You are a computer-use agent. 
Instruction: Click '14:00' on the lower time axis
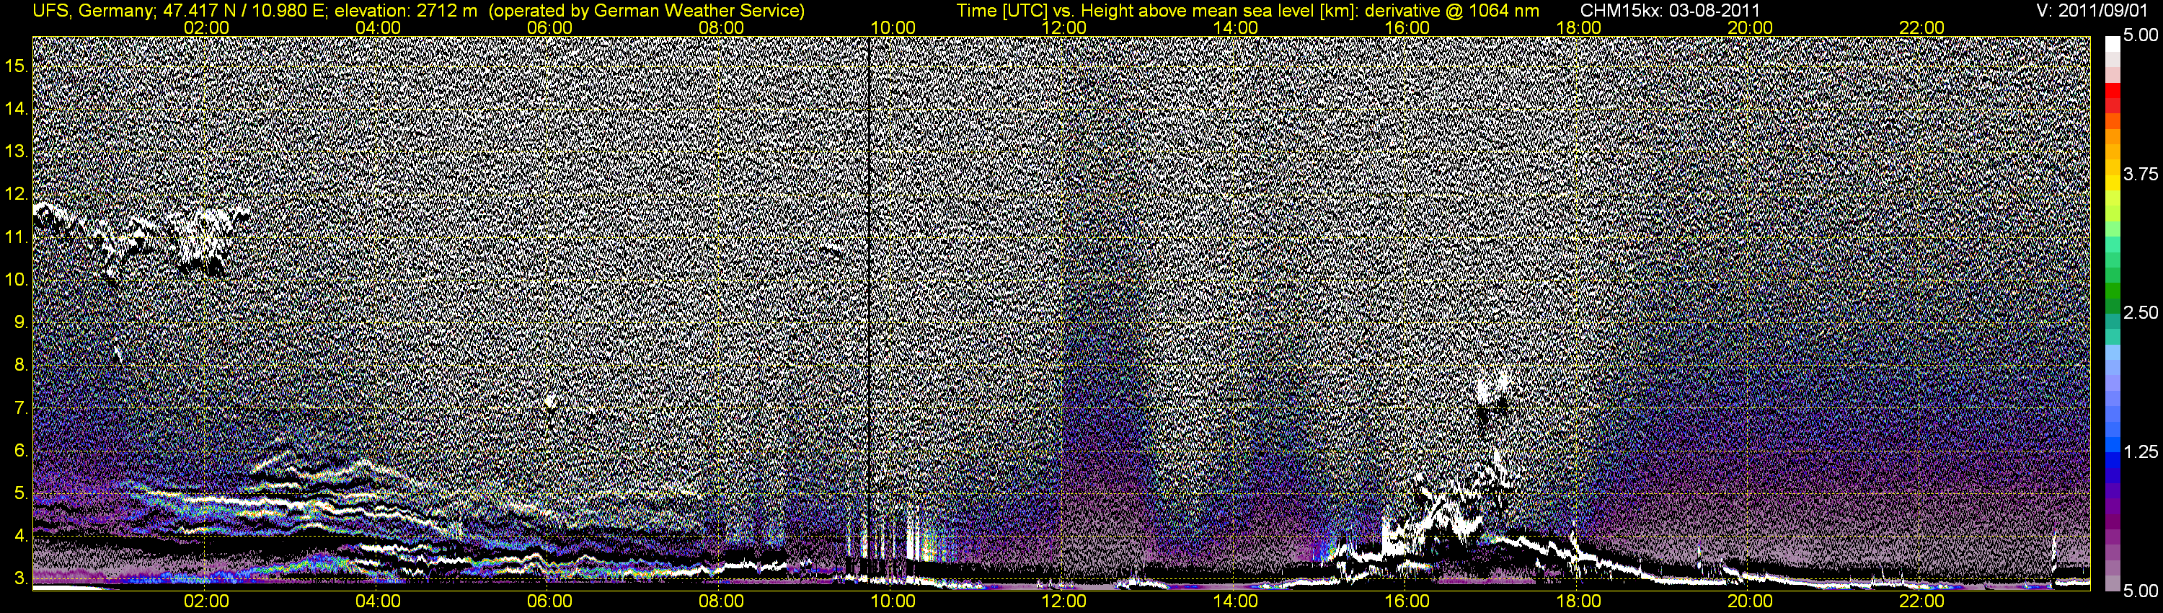[x=1236, y=601]
